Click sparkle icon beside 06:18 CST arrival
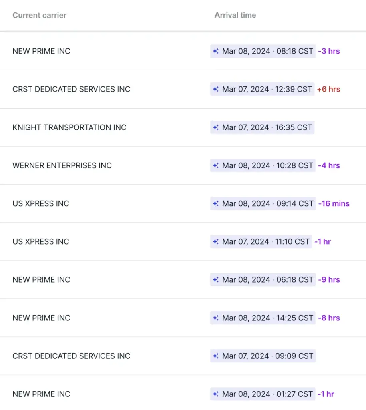This screenshot has width=366, height=410. point(216,279)
